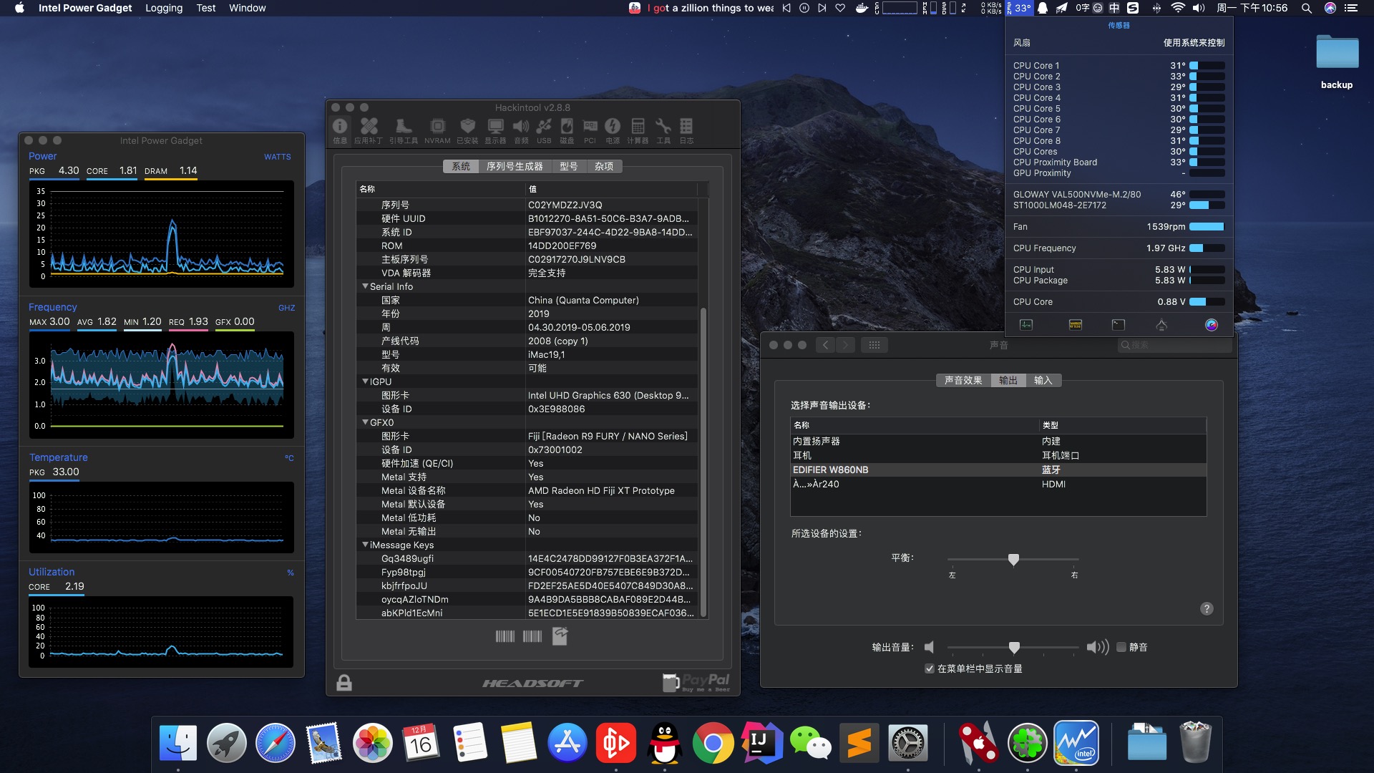Image resolution: width=1374 pixels, height=773 pixels.
Task: Switch to the 输入 (Input) sound tab
Action: [1043, 380]
